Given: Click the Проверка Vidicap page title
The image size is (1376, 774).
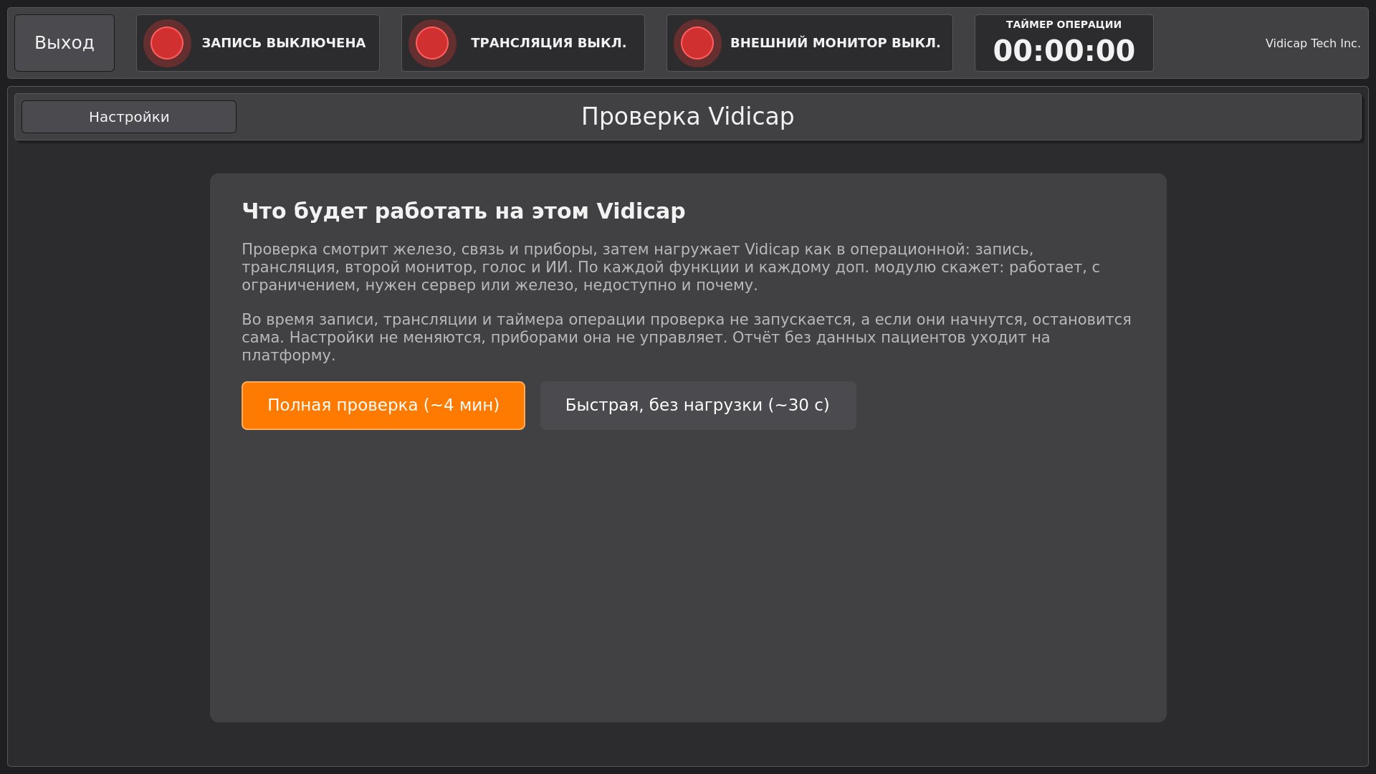Looking at the screenshot, I should 688,116.
